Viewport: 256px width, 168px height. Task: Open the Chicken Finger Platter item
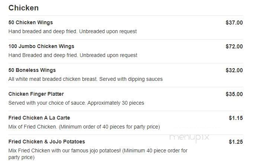pos(36,94)
